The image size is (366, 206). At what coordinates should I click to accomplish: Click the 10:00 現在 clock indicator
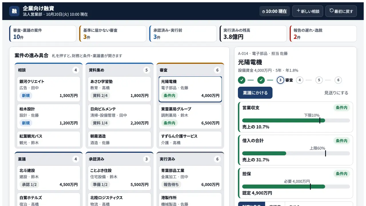[x=274, y=11]
